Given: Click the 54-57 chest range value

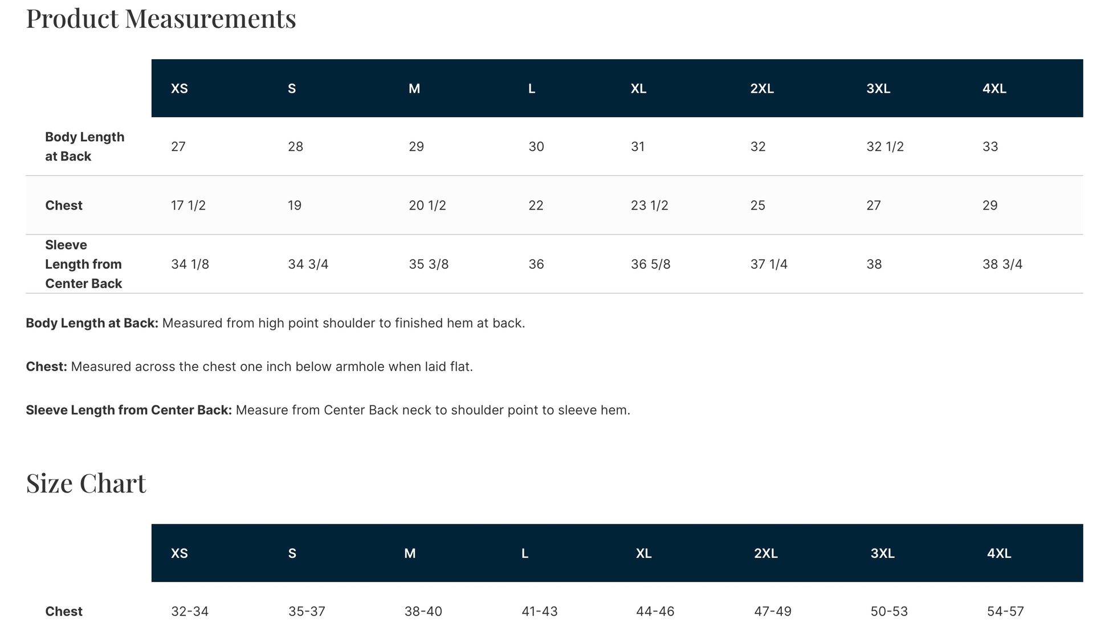Looking at the screenshot, I should pyautogui.click(x=1005, y=612).
